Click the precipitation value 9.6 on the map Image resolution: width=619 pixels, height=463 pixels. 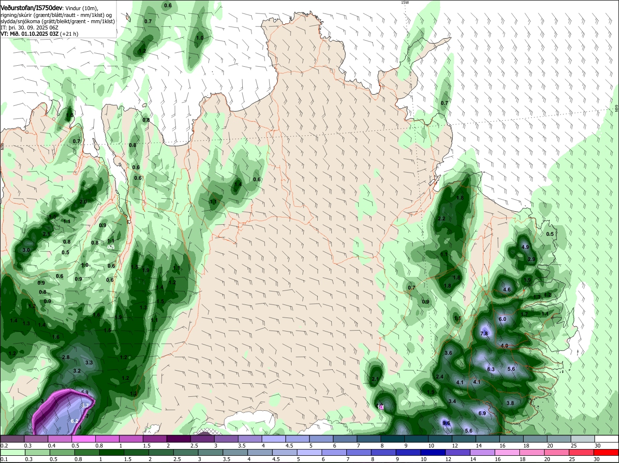446,423
